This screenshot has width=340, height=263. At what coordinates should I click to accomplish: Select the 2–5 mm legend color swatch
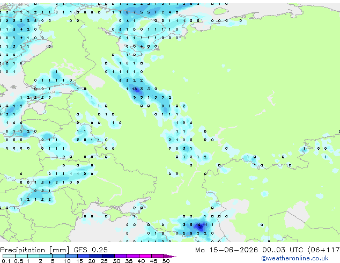click(46, 256)
